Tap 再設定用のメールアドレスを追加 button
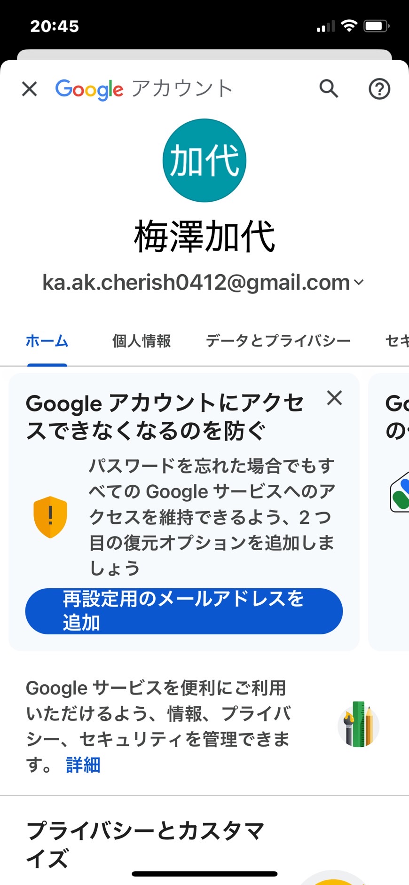This screenshot has height=885, width=409. pos(184,611)
